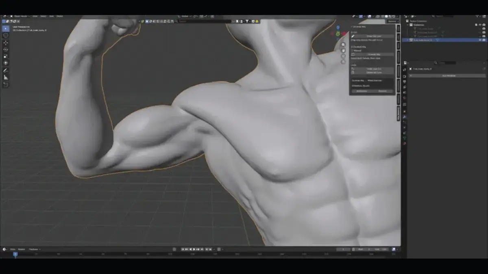Toggle the Material checkbox in the side panel
Image resolution: width=488 pixels, height=274 pixels.
click(352, 51)
